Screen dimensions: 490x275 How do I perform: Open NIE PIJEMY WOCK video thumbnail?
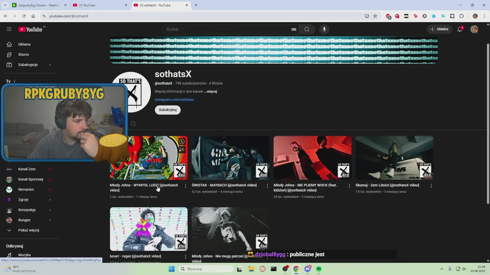tap(312, 158)
